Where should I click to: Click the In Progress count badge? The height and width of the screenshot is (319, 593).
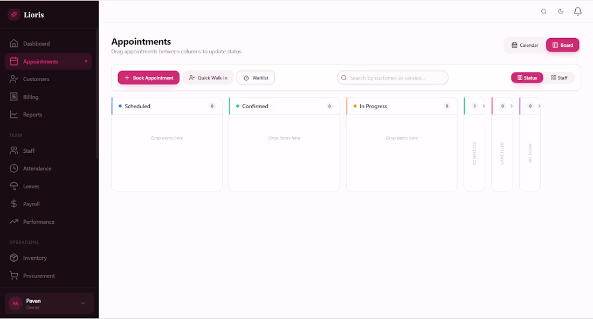coord(447,106)
